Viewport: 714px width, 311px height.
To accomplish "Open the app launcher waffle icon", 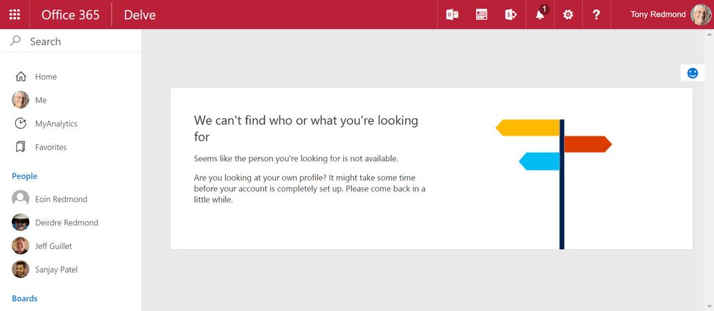I will [x=14, y=14].
